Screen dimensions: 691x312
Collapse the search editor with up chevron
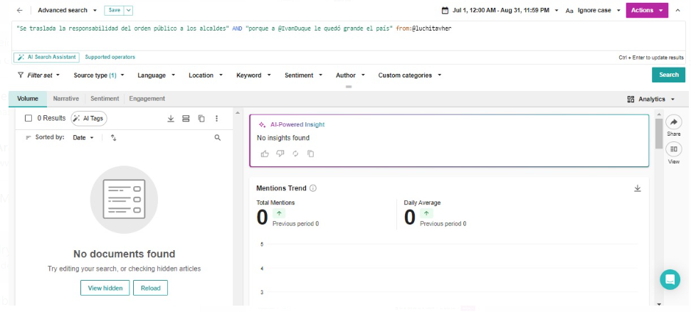(677, 10)
